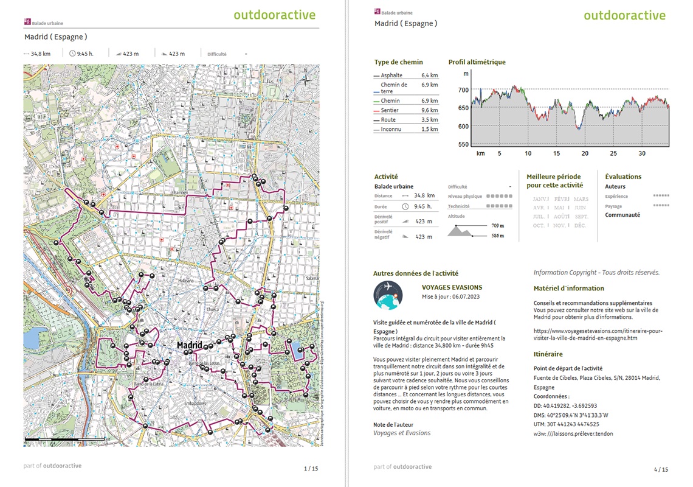Screen dimensions: 693x487
Task: Click 'part of outdooractive' footer on page 4
Action: 402,467
